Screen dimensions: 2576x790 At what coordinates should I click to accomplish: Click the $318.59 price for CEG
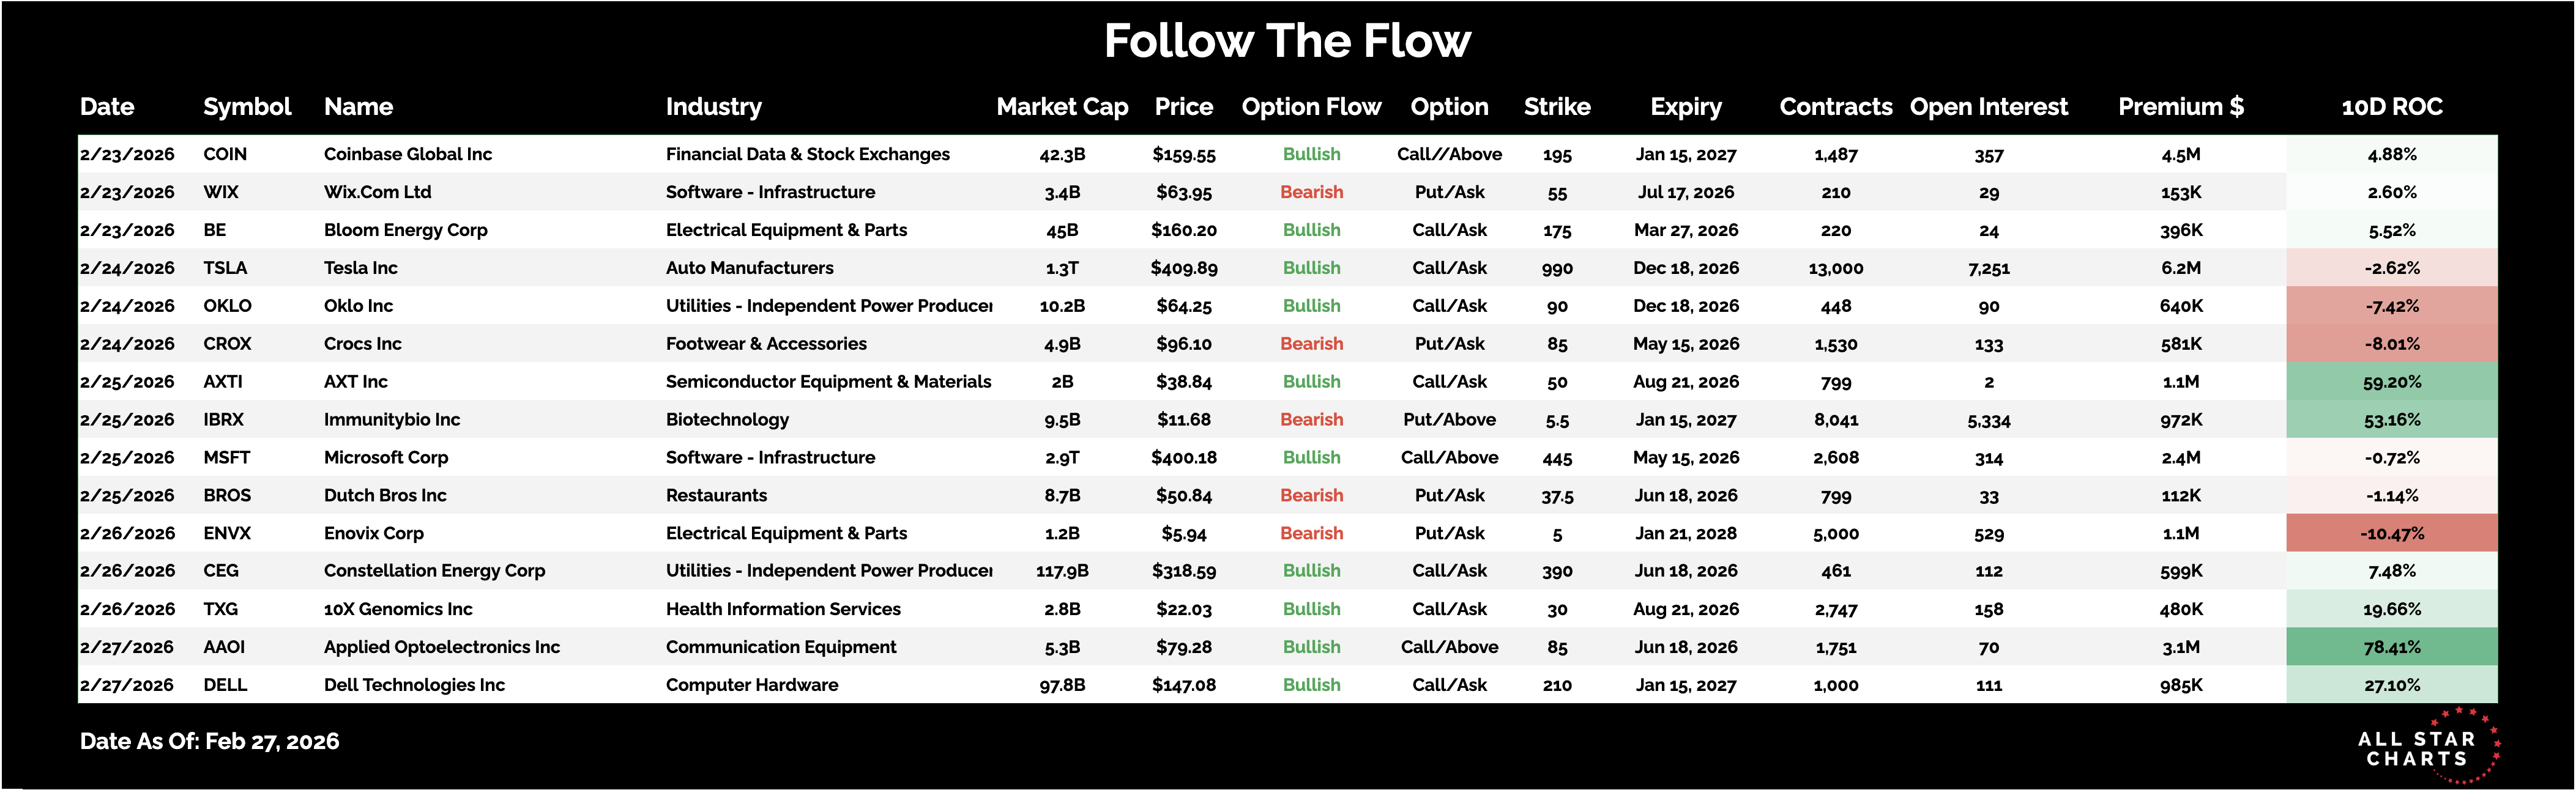(x=1183, y=571)
